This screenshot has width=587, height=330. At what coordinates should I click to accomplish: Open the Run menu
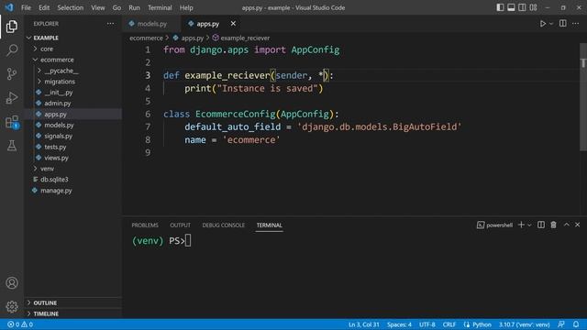[x=134, y=7]
